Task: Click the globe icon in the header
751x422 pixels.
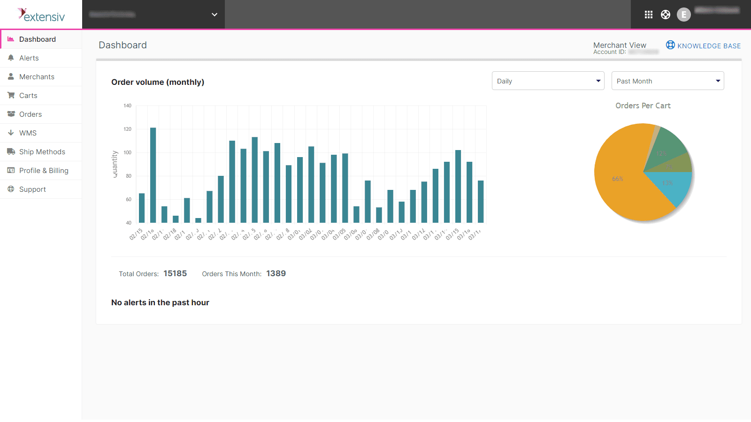Action: click(666, 14)
